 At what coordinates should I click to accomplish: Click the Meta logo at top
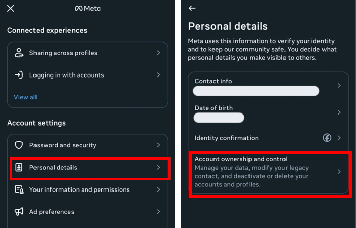[88, 9]
